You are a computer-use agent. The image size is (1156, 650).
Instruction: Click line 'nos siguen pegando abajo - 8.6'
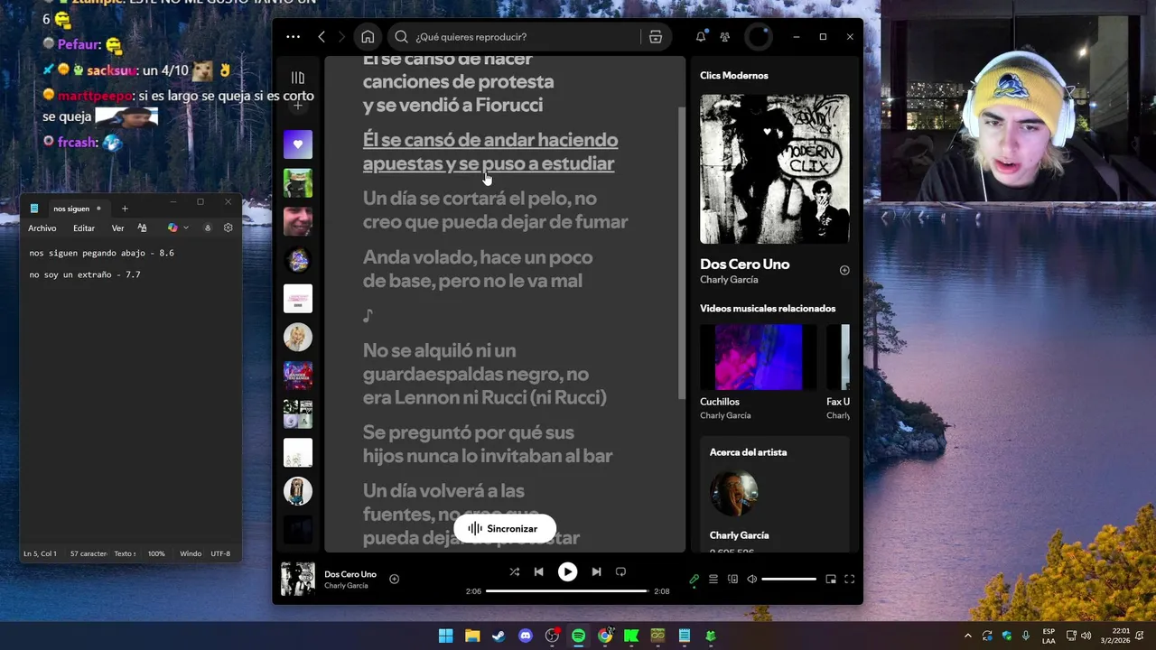tap(101, 254)
